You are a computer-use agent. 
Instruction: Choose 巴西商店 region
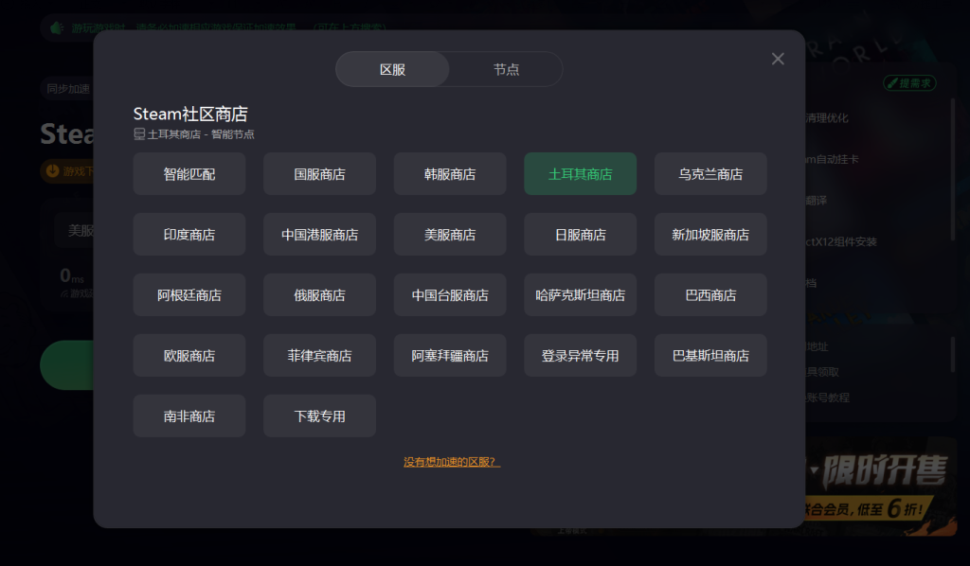710,295
